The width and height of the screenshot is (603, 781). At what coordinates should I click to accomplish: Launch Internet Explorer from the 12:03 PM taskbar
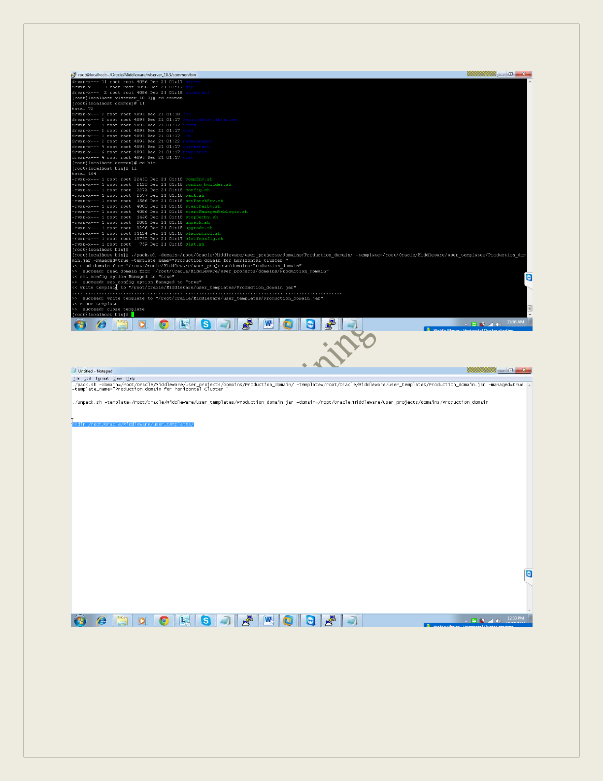tap(101, 620)
